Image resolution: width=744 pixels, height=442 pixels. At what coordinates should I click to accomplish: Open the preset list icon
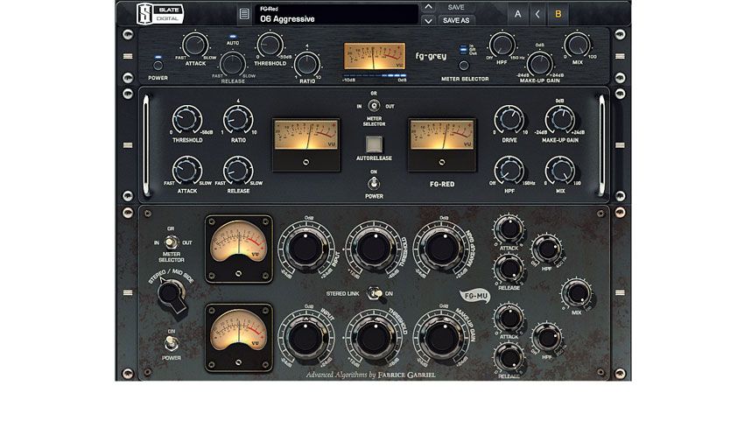[x=244, y=14]
